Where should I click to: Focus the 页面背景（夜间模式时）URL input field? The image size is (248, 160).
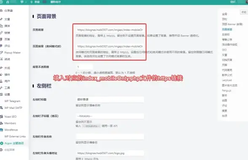(110, 46)
